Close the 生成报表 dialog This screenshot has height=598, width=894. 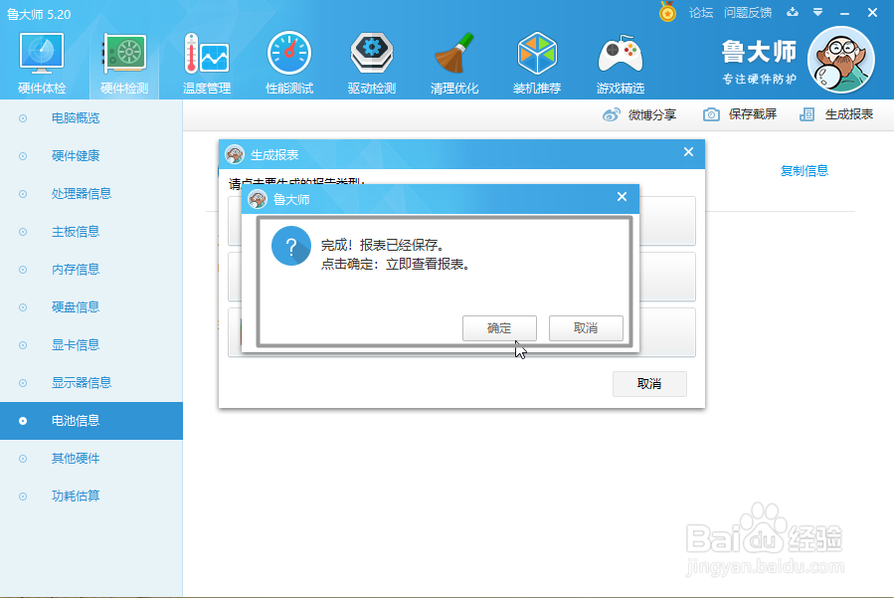point(689,152)
